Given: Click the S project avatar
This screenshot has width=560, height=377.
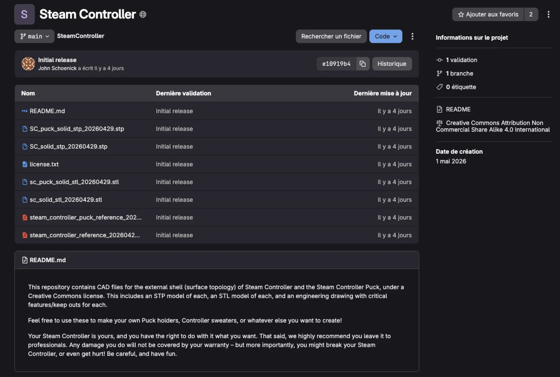Looking at the screenshot, I should coord(24,14).
